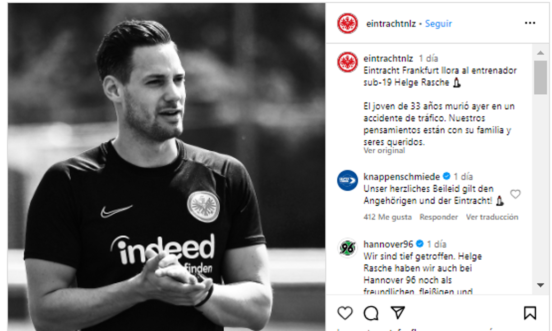552x331 pixels.
Task: Open the three-dot more options menu
Action: tap(530, 23)
